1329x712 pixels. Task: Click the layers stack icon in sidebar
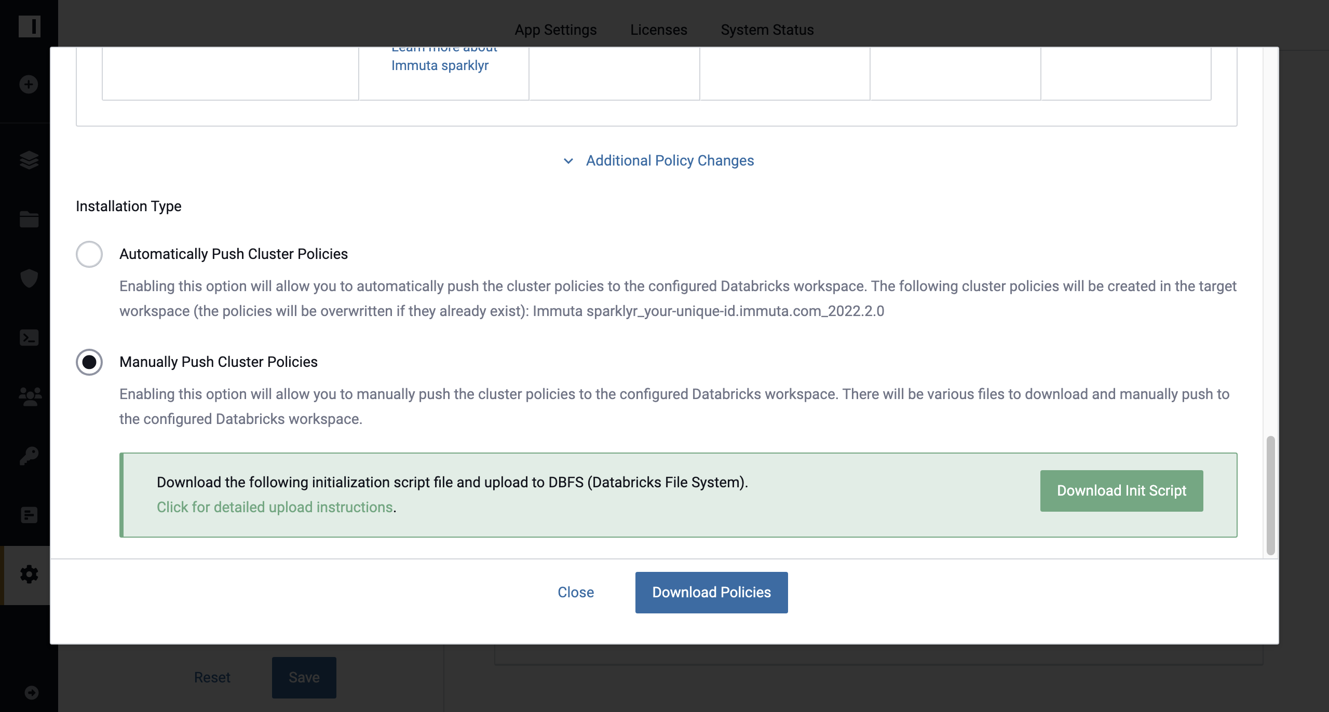(x=29, y=160)
